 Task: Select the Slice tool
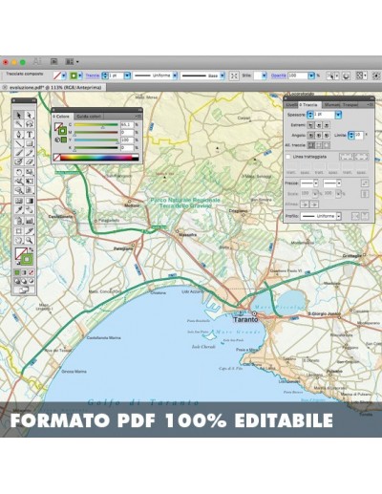(x=30, y=231)
